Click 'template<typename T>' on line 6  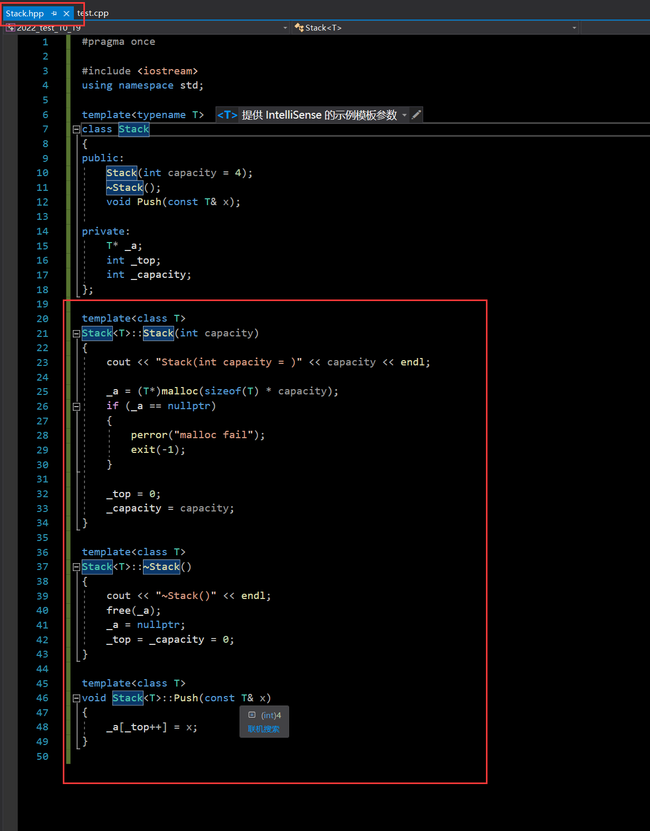point(143,115)
